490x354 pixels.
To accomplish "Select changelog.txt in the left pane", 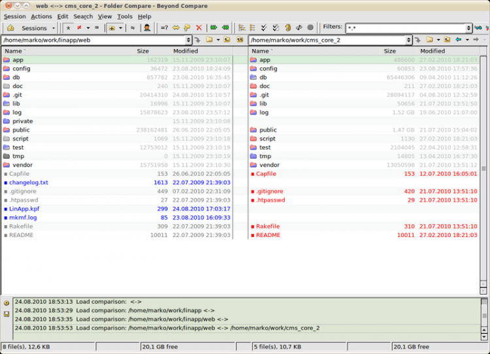I will coord(28,182).
